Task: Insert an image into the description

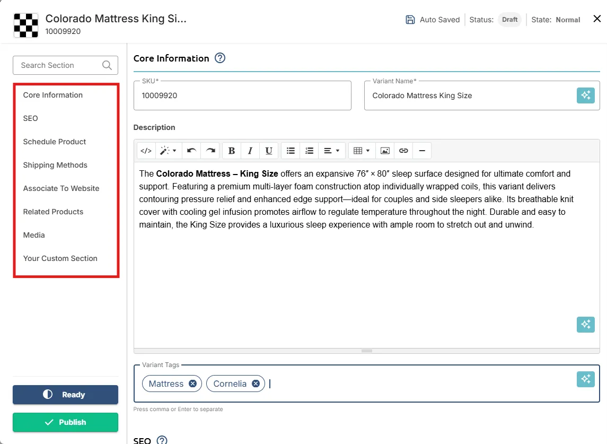Action: [385, 151]
